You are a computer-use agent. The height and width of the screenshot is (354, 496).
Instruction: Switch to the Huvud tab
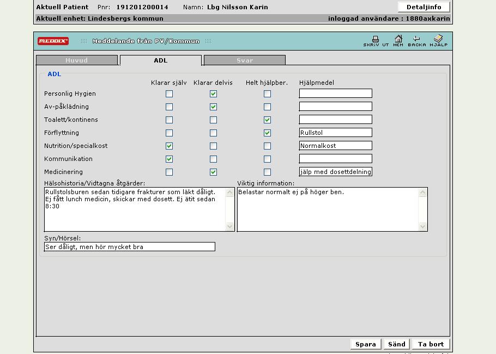click(77, 60)
